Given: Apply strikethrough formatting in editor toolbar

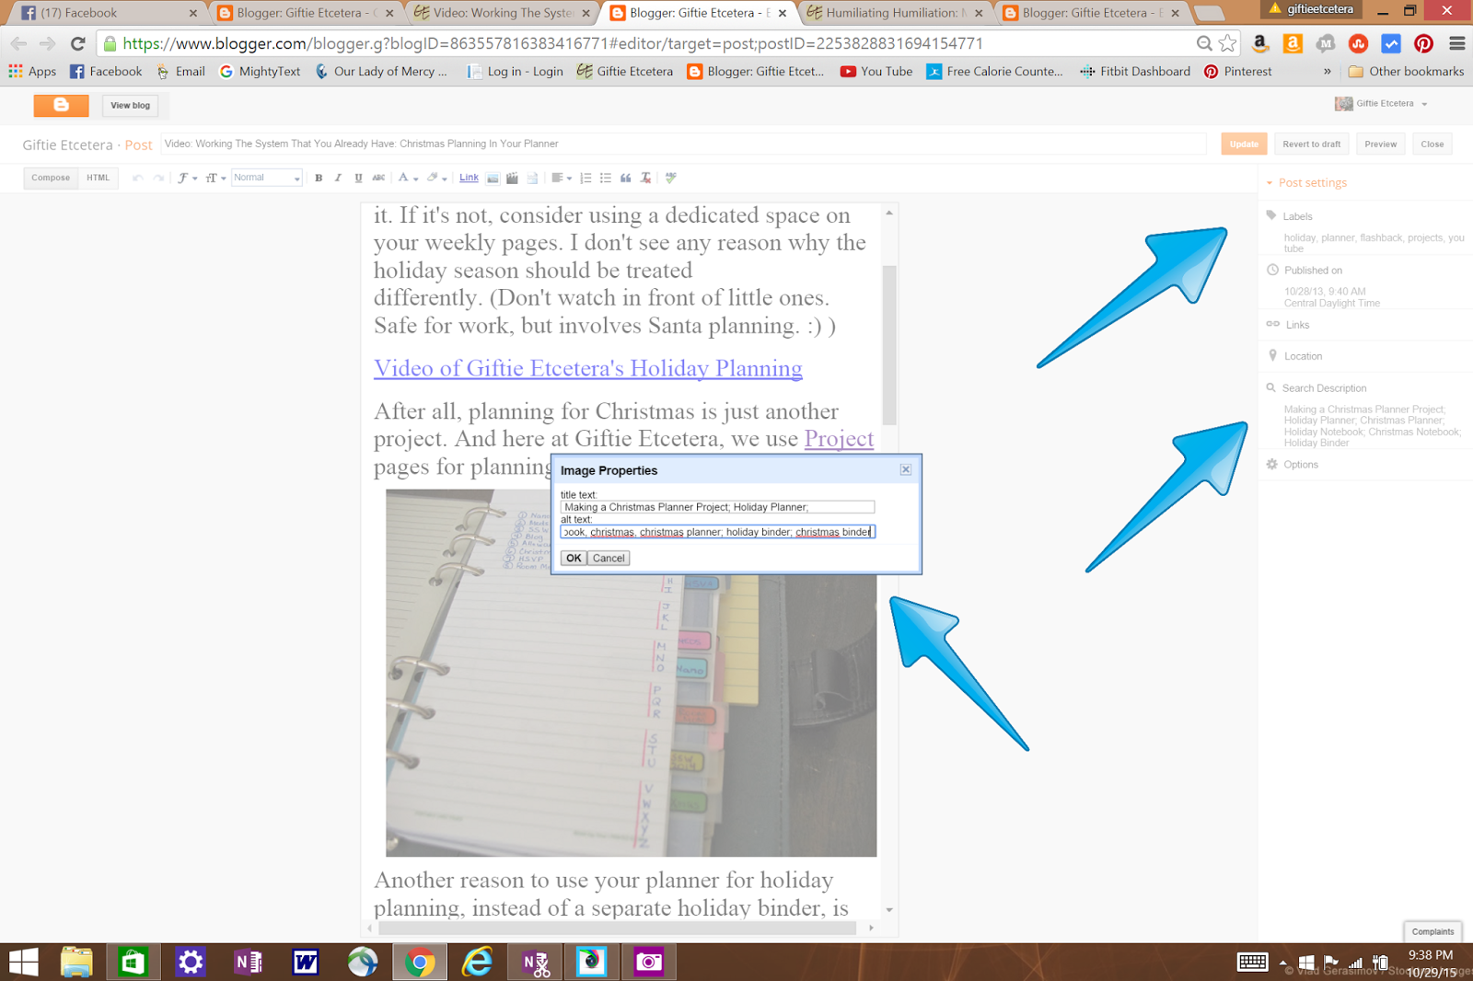Looking at the screenshot, I should (x=378, y=178).
